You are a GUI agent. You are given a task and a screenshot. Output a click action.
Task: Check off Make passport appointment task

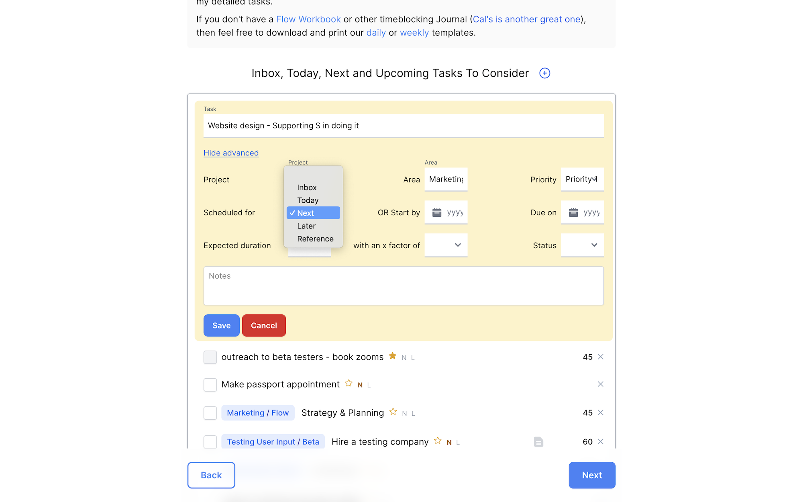[210, 385]
